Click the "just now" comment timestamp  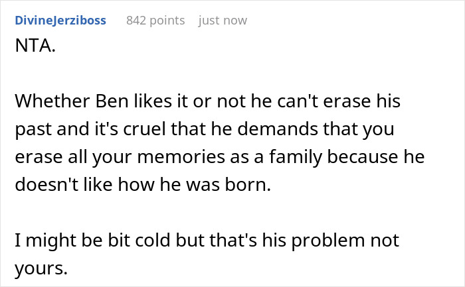(223, 21)
